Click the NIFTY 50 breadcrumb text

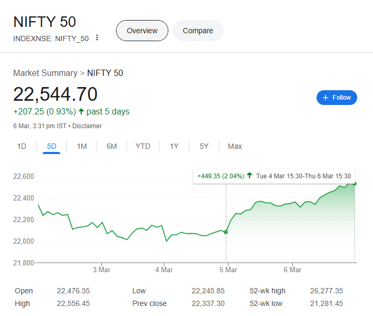point(105,73)
